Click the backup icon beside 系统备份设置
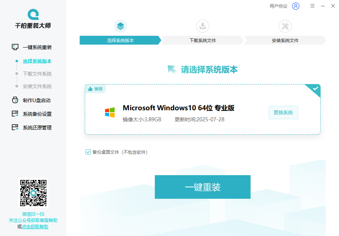339x236 pixels. 15,114
